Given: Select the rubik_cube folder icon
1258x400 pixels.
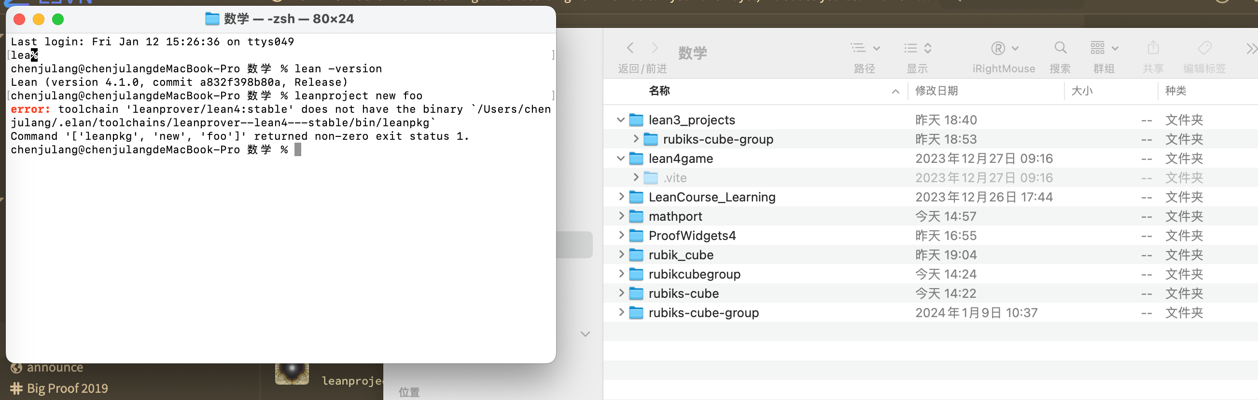Looking at the screenshot, I should pos(636,254).
